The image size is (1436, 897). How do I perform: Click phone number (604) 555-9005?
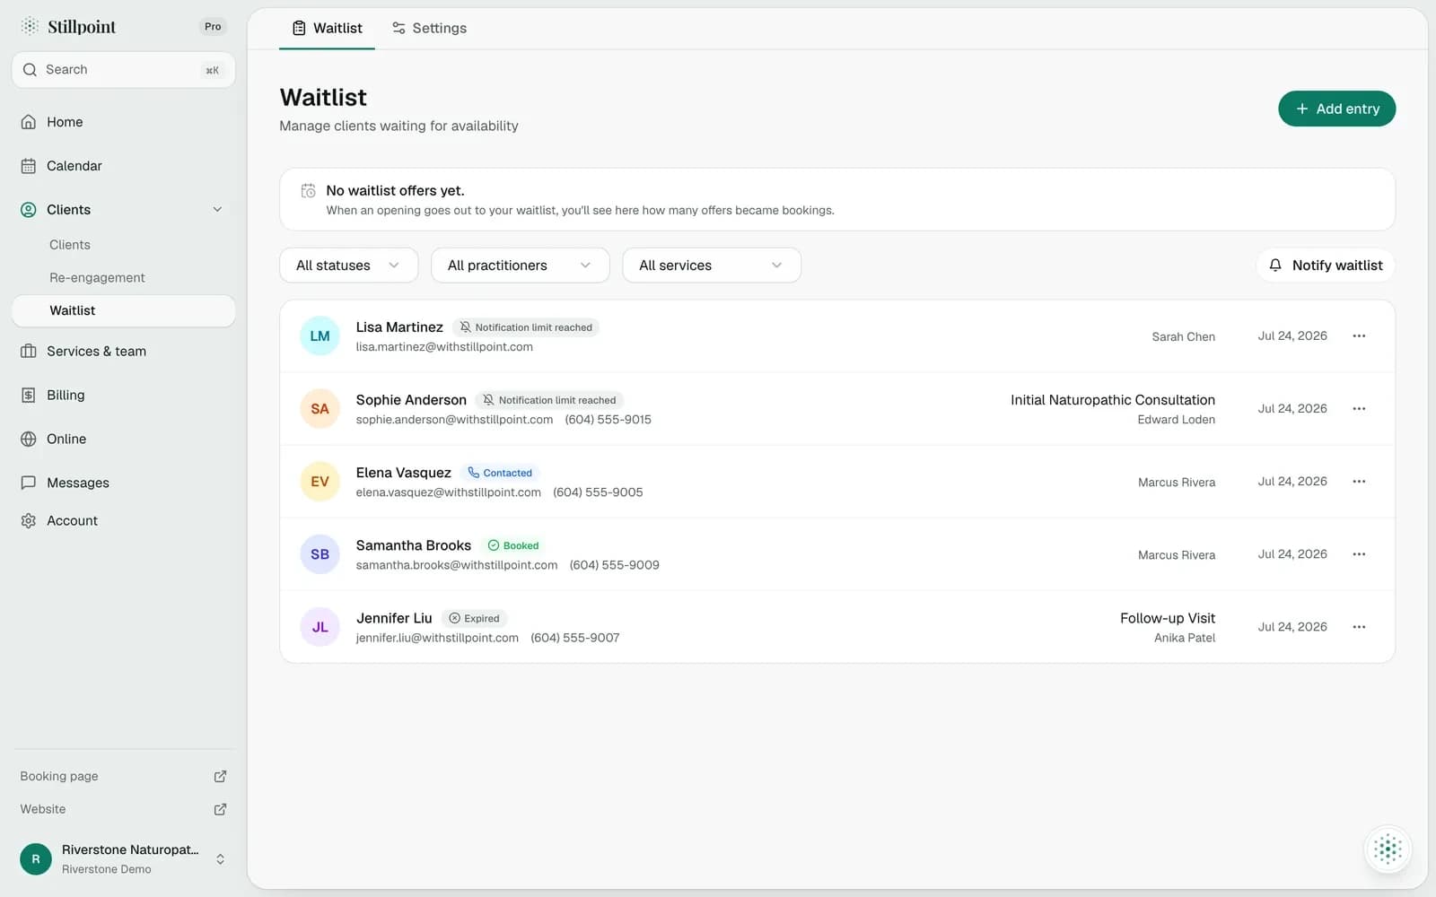[x=598, y=492]
